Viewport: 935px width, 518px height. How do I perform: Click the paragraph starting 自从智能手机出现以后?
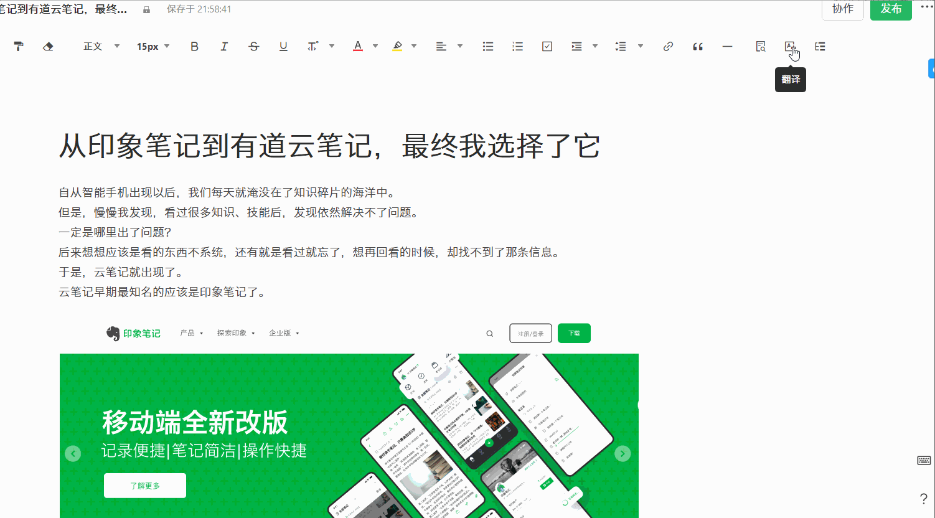229,192
